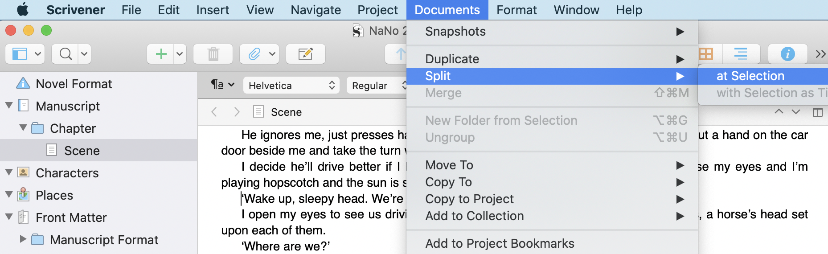The image size is (828, 254).
Task: Click the editor back navigation arrow
Action: (x=214, y=112)
